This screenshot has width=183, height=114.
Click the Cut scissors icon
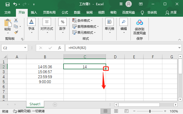16,20
